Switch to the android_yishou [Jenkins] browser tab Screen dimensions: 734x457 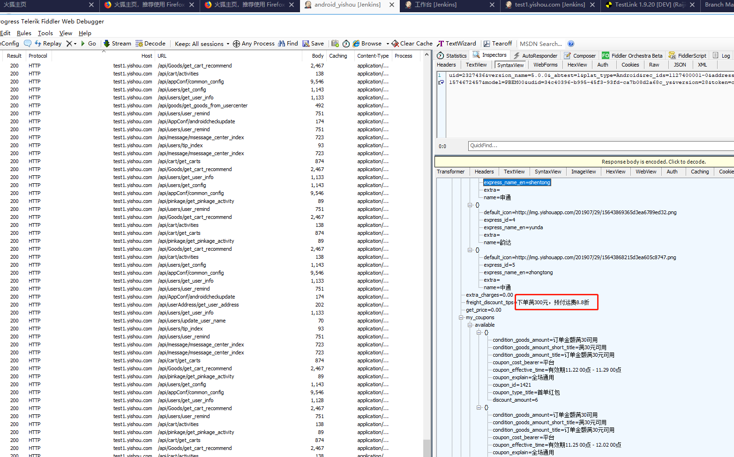350,5
